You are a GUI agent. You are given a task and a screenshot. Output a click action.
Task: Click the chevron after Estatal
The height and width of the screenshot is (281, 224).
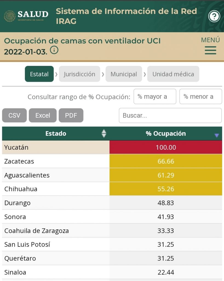pyautogui.click(x=57, y=74)
